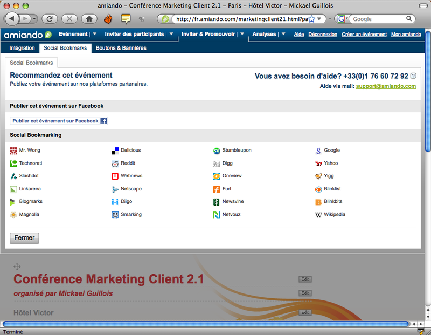This screenshot has width=431, height=335.
Task: Open the Analyses menu
Action: click(x=264, y=34)
